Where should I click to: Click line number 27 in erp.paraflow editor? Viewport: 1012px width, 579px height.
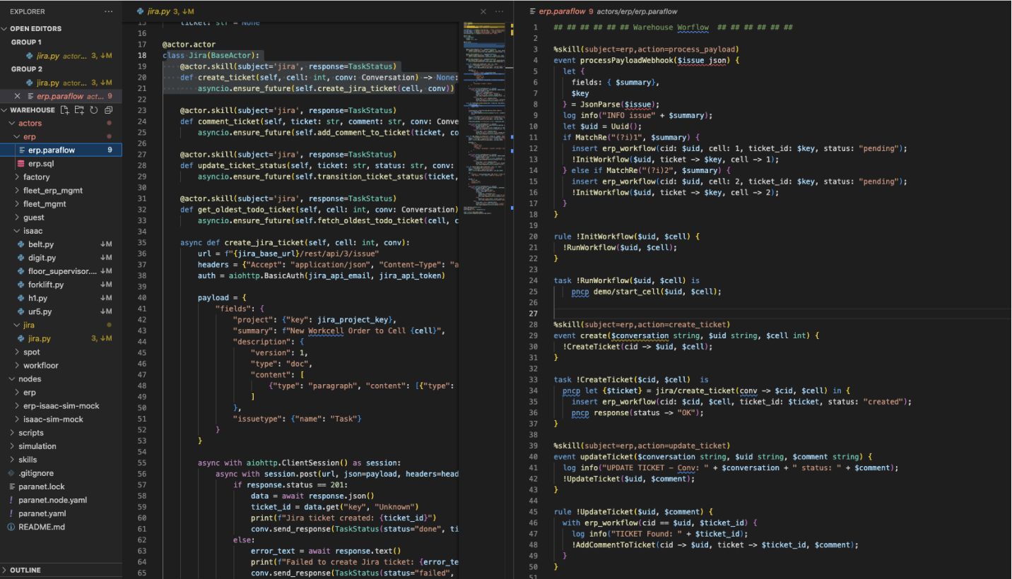click(535, 314)
